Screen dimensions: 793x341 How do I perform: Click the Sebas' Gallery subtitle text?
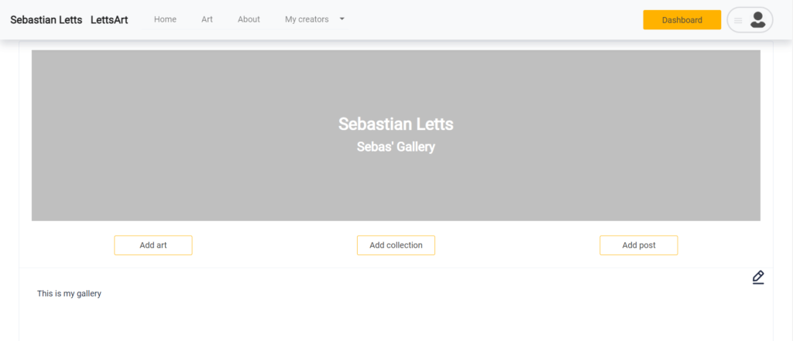(396, 147)
